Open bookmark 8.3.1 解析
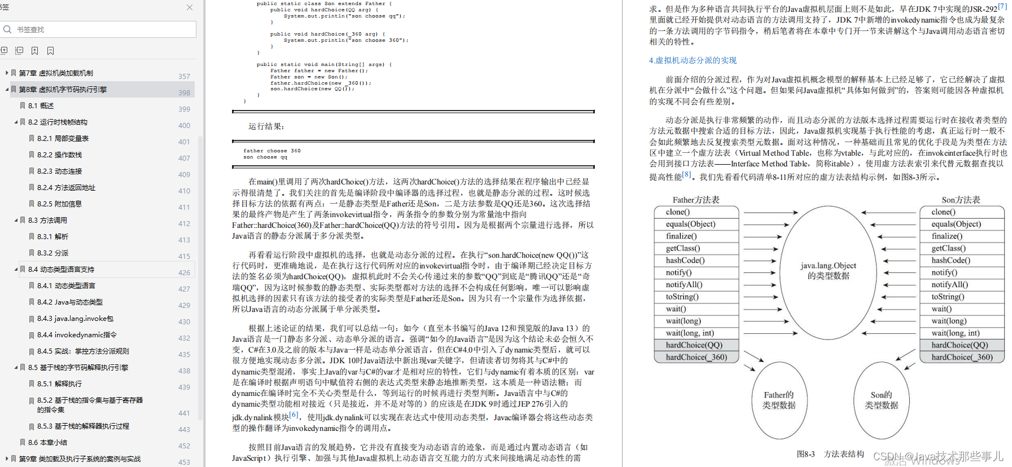The image size is (1012, 467). pyautogui.click(x=52, y=236)
